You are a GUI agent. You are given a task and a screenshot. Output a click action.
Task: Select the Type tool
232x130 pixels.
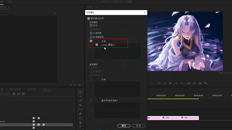click(80, 127)
